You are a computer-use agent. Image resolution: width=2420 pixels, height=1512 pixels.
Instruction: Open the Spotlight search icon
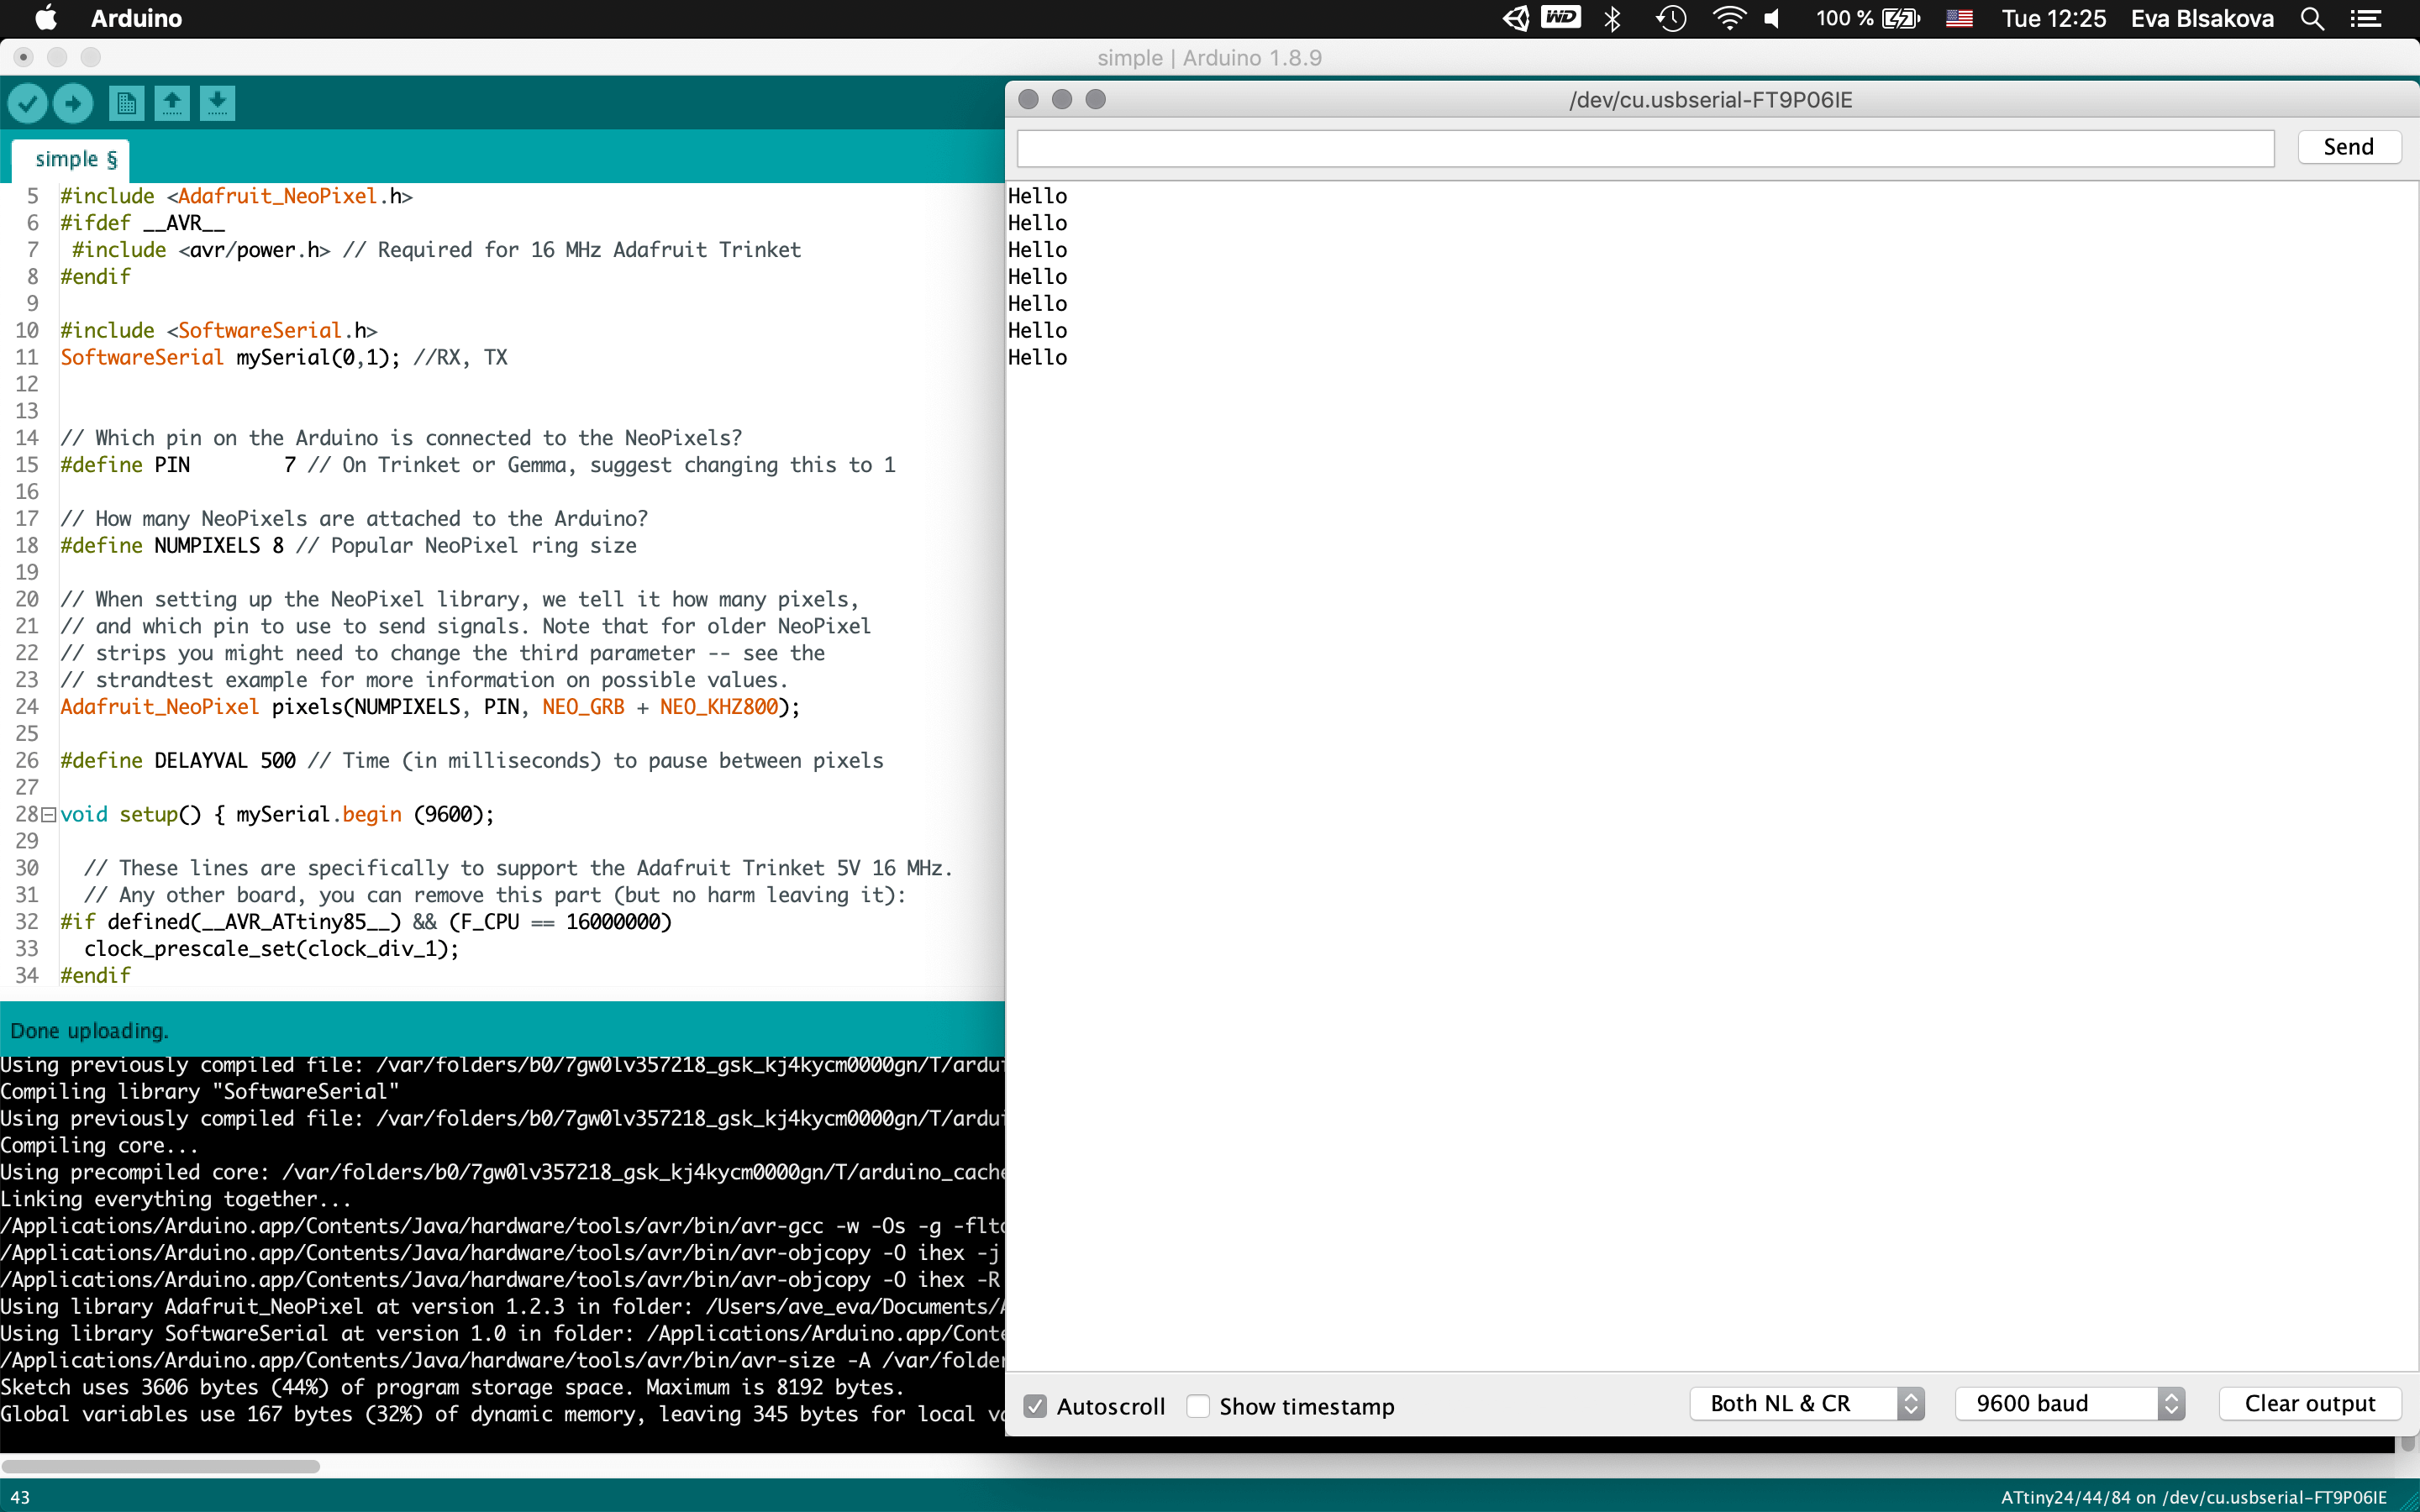click(x=2312, y=18)
